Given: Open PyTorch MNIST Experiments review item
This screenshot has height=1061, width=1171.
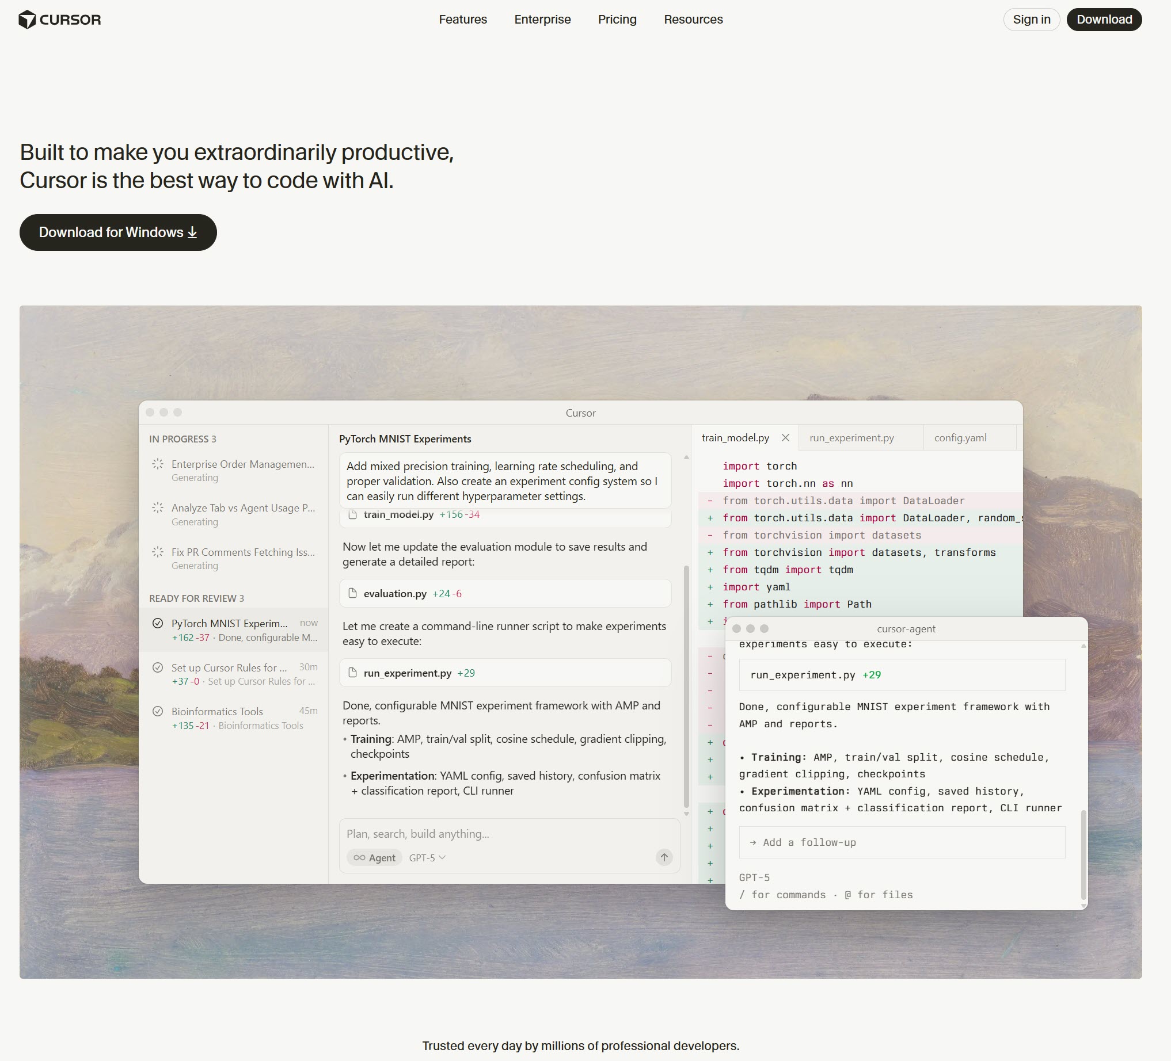Looking at the screenshot, I should 234,629.
